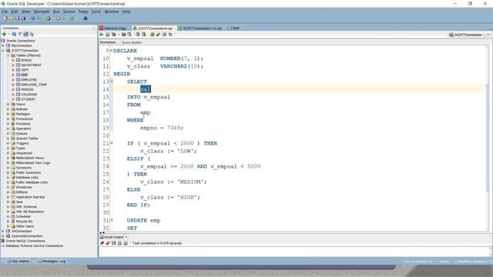Click the Filter funnel icon in Connections panel

tap(20, 34)
